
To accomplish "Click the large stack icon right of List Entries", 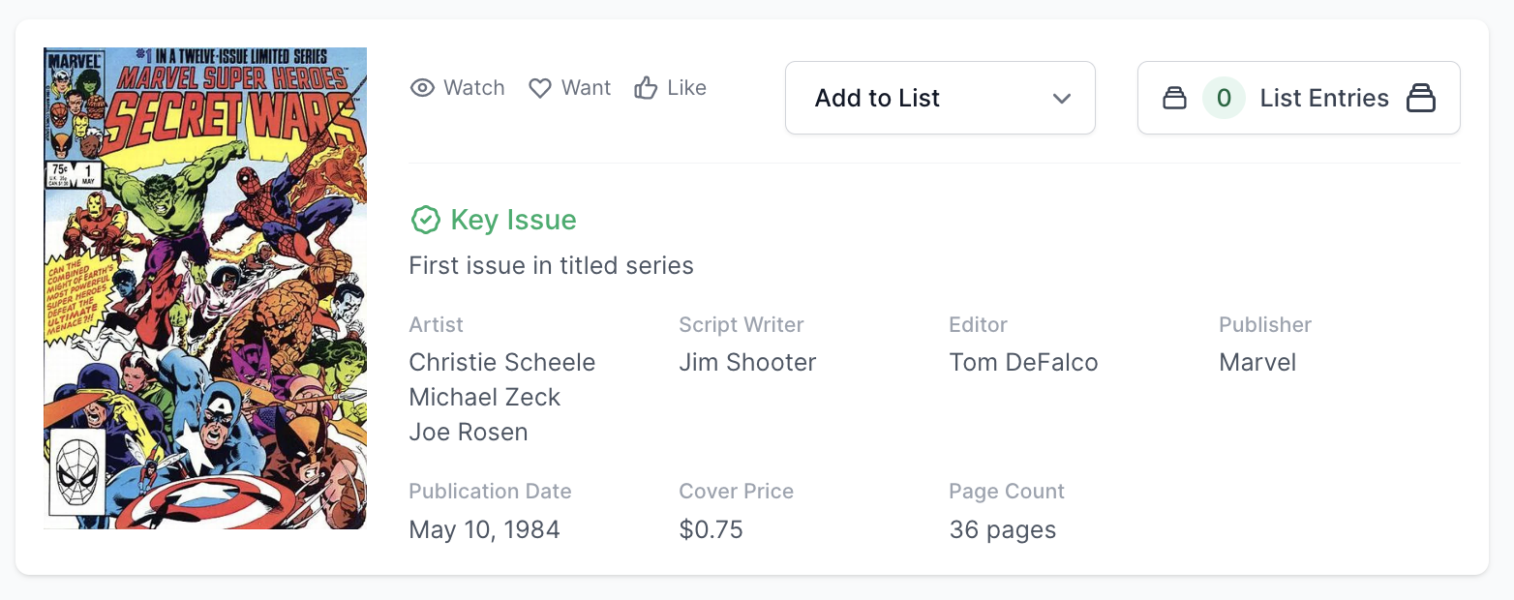I will [x=1420, y=98].
